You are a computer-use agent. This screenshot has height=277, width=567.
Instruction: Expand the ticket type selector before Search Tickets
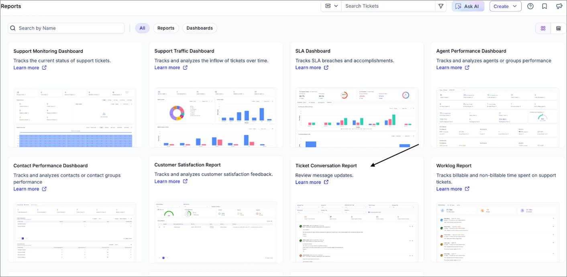(331, 6)
